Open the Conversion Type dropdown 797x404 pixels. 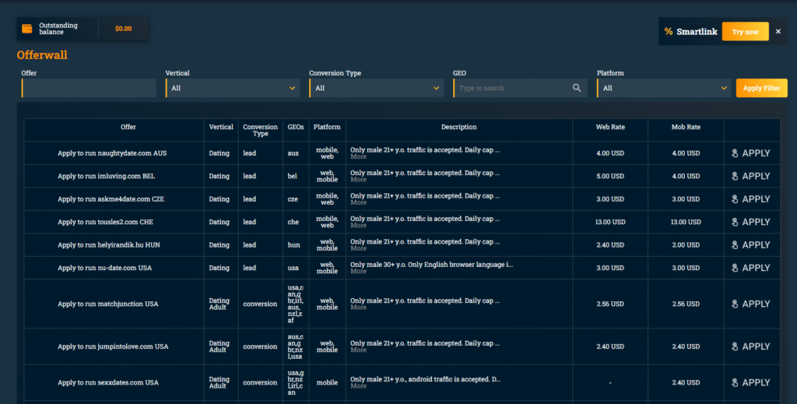point(376,88)
